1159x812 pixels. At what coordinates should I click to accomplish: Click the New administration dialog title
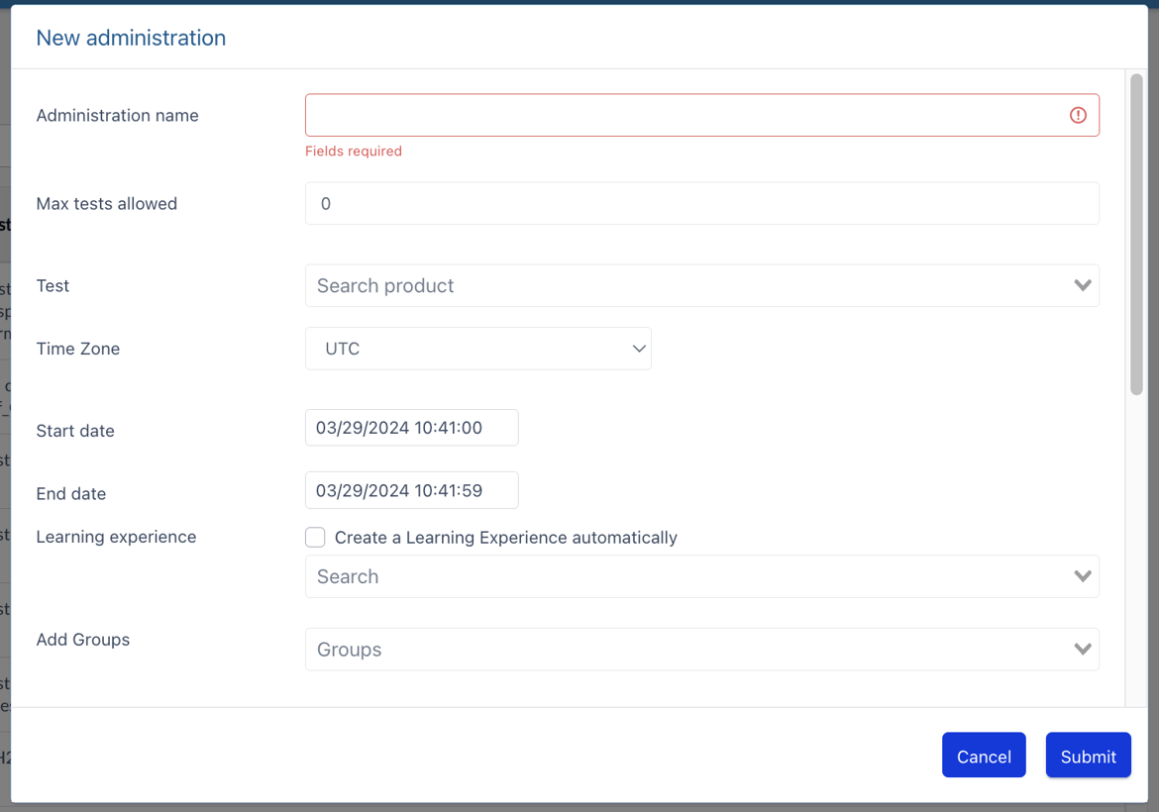click(131, 38)
